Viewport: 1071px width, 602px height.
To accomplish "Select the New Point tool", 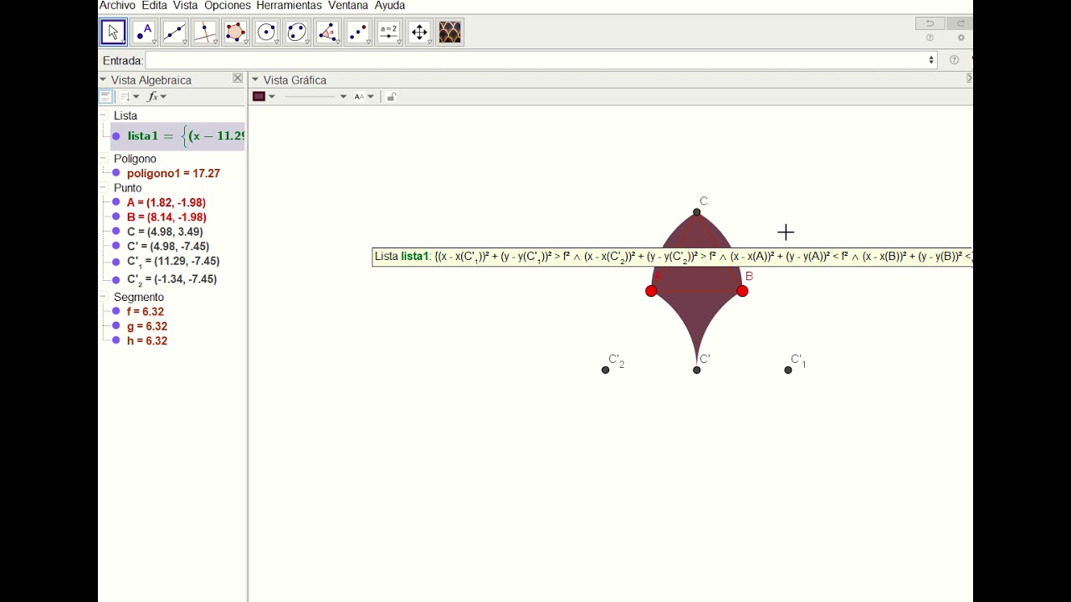I will [x=144, y=32].
